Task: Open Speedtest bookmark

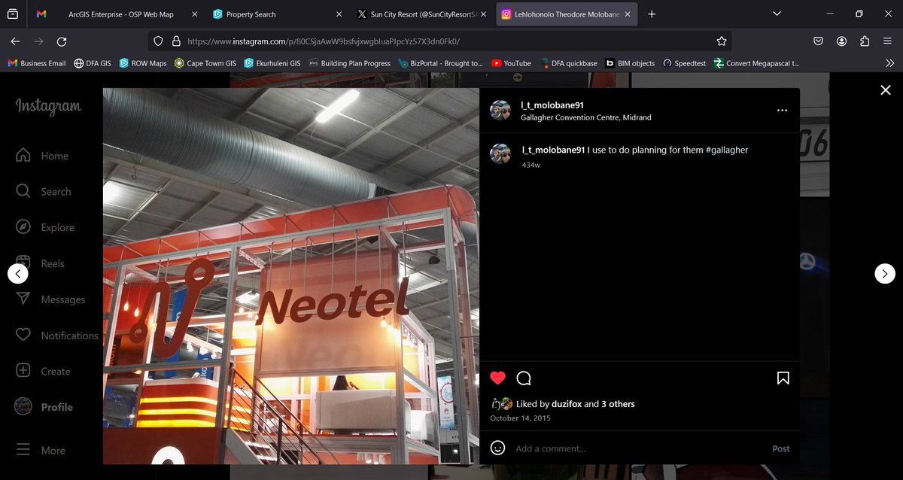Action: (x=684, y=63)
